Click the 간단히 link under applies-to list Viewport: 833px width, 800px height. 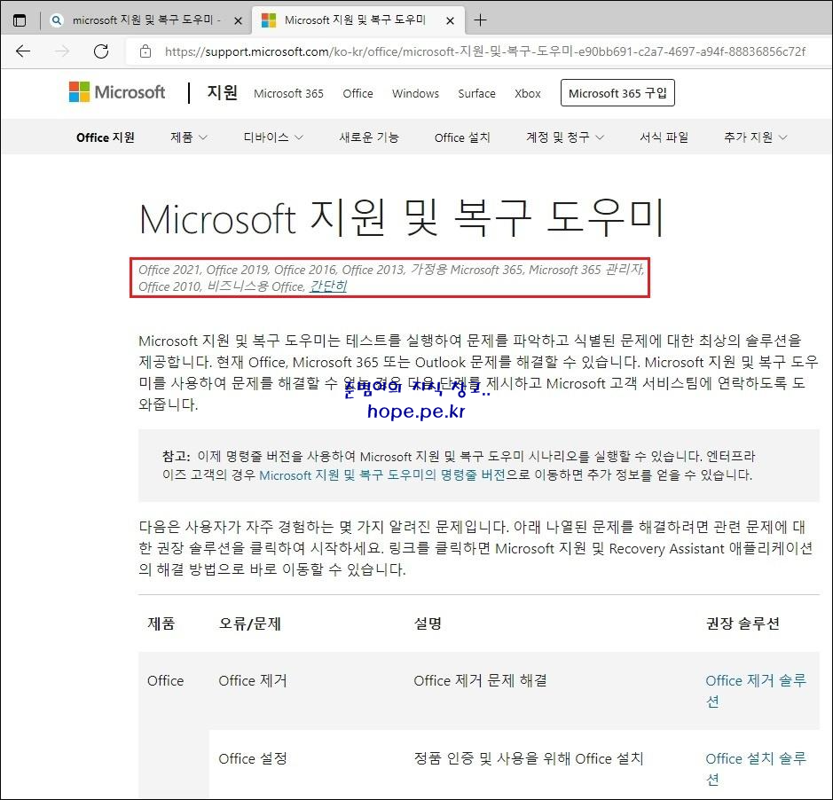[328, 286]
